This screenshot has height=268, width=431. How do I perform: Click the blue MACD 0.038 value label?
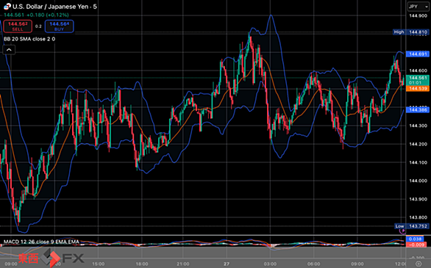click(416, 239)
